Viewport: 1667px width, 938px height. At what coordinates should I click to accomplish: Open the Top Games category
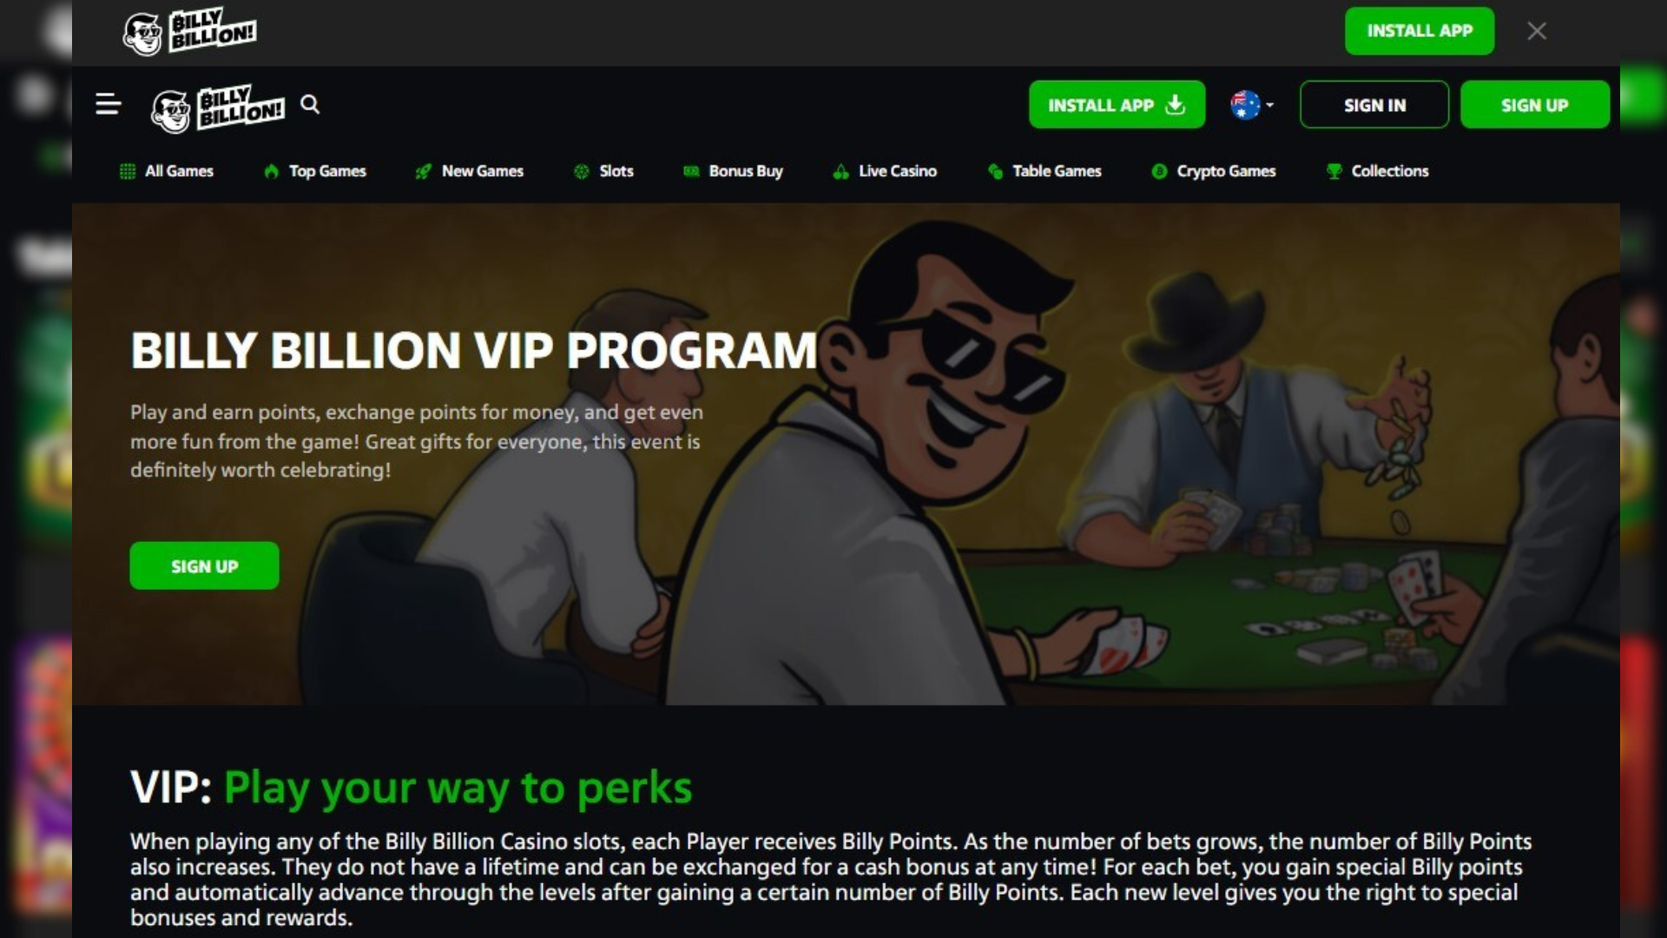[315, 171]
